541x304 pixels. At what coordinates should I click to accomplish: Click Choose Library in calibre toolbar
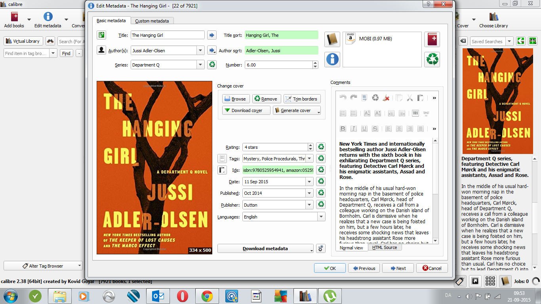point(493,19)
